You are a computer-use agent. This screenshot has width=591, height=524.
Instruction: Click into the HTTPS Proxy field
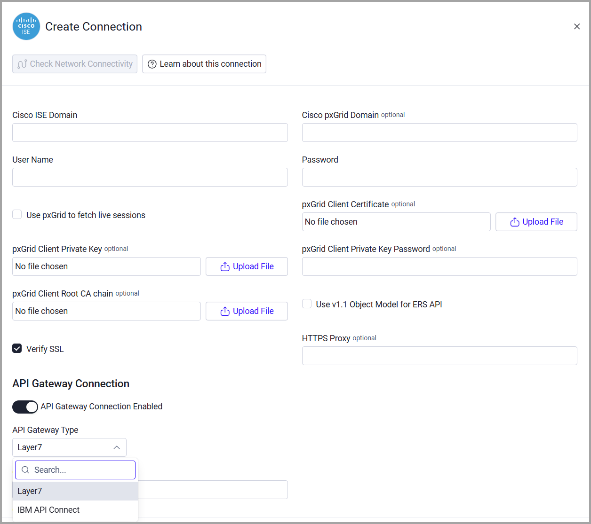(439, 356)
